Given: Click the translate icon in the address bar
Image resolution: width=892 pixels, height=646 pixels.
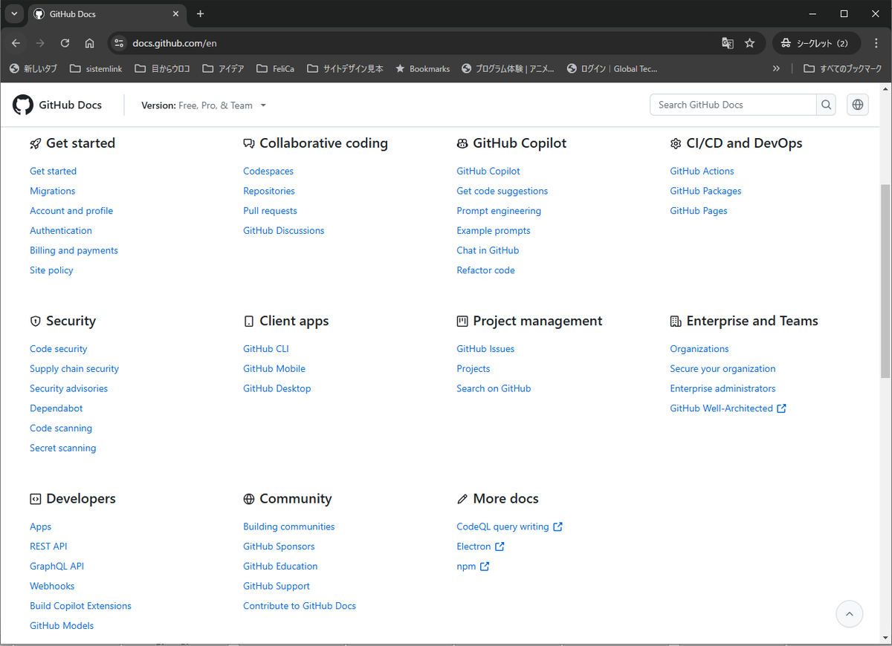Looking at the screenshot, I should [727, 43].
